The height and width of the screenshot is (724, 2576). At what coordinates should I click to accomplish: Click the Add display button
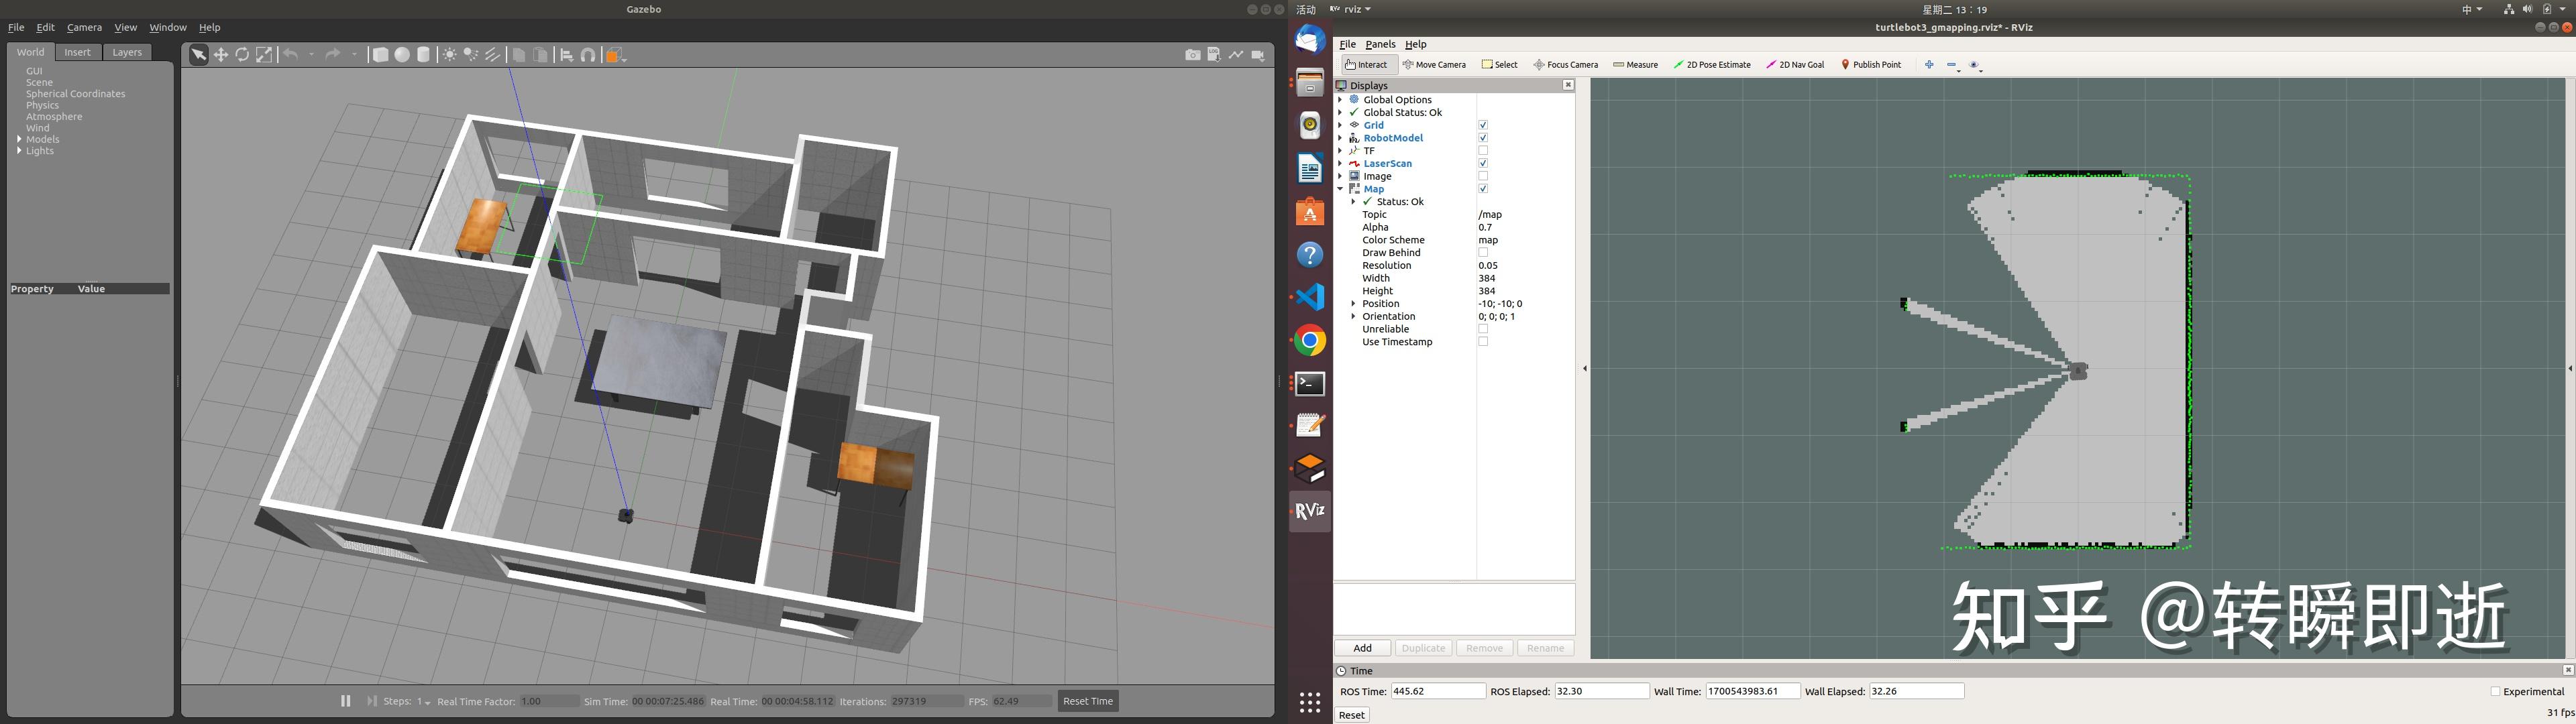click(1362, 648)
